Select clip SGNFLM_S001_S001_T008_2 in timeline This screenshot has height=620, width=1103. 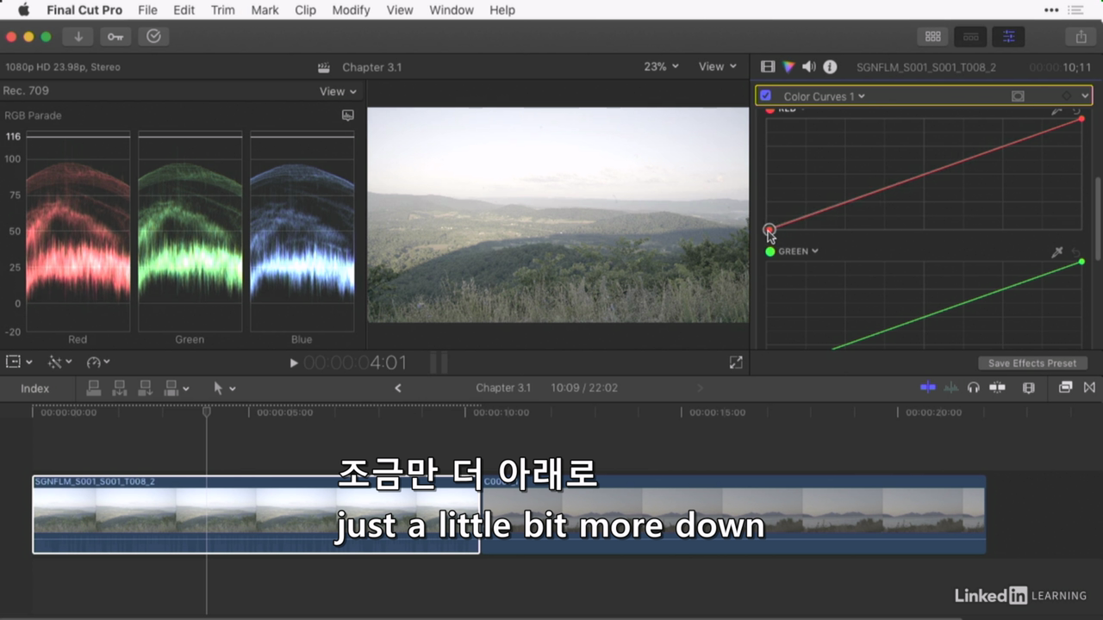256,515
